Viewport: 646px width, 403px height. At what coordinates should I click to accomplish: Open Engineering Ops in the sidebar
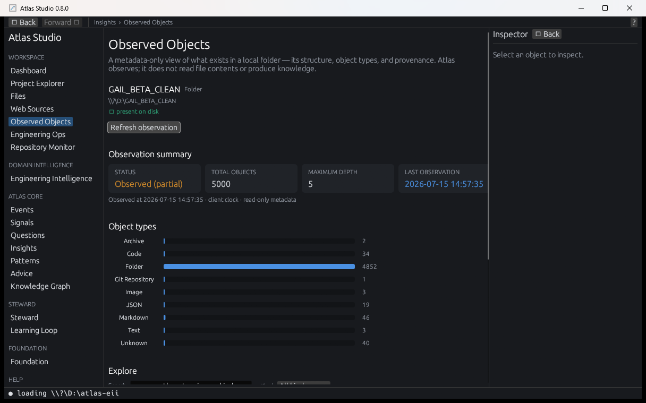38,134
